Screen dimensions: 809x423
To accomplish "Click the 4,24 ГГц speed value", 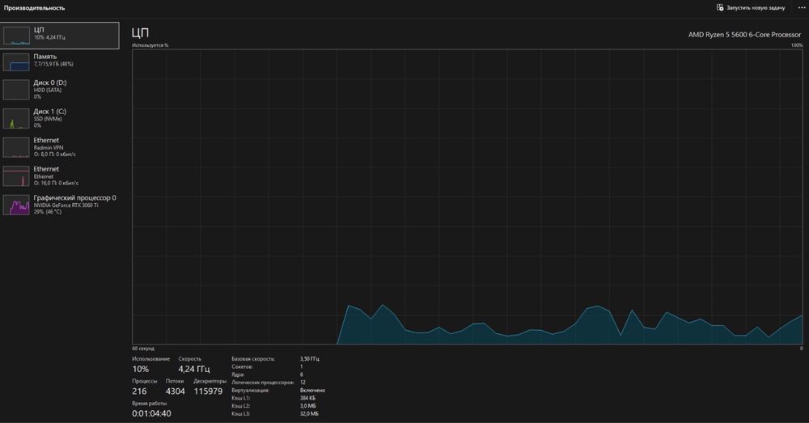I will pos(194,369).
